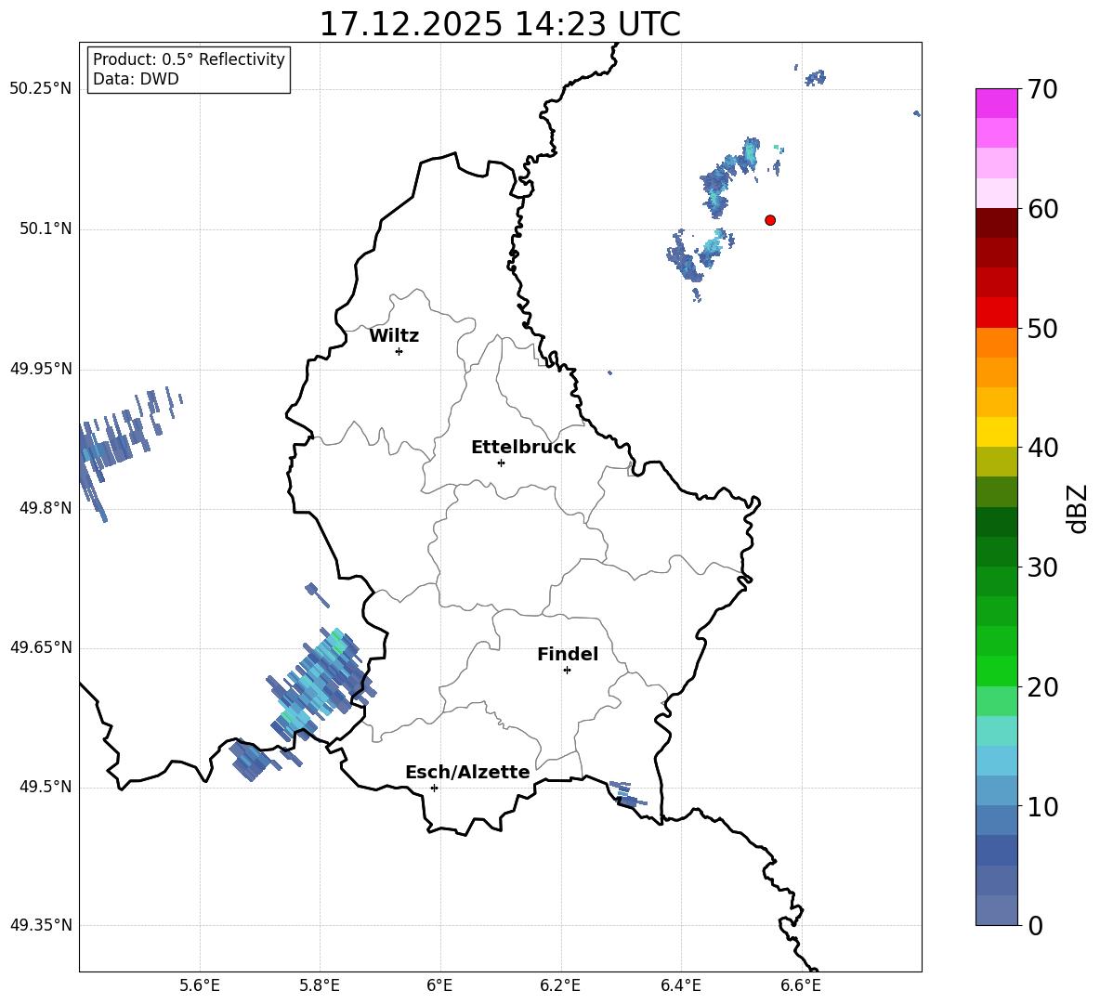Click the 5.6°E longitude tick label
The width and height of the screenshot is (1100, 1004).
click(x=200, y=985)
